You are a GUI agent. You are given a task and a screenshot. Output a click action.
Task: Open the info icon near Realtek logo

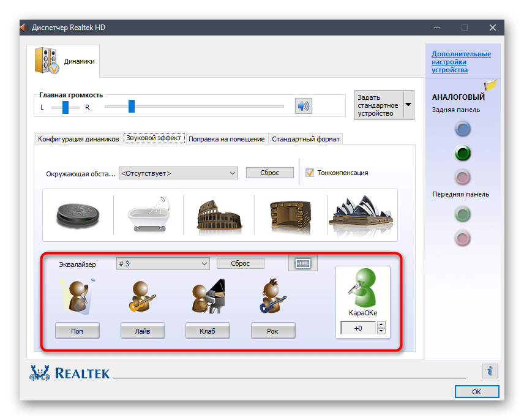pos(489,370)
